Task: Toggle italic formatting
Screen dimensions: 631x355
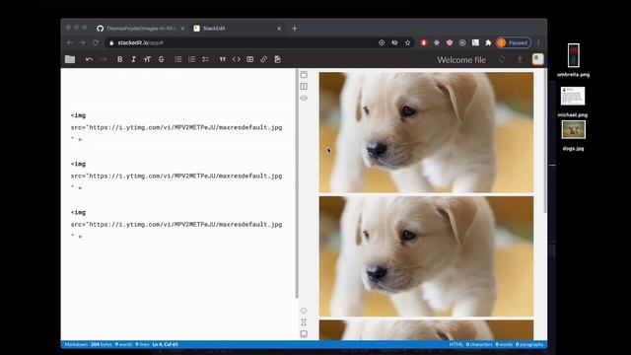Action: pos(133,59)
